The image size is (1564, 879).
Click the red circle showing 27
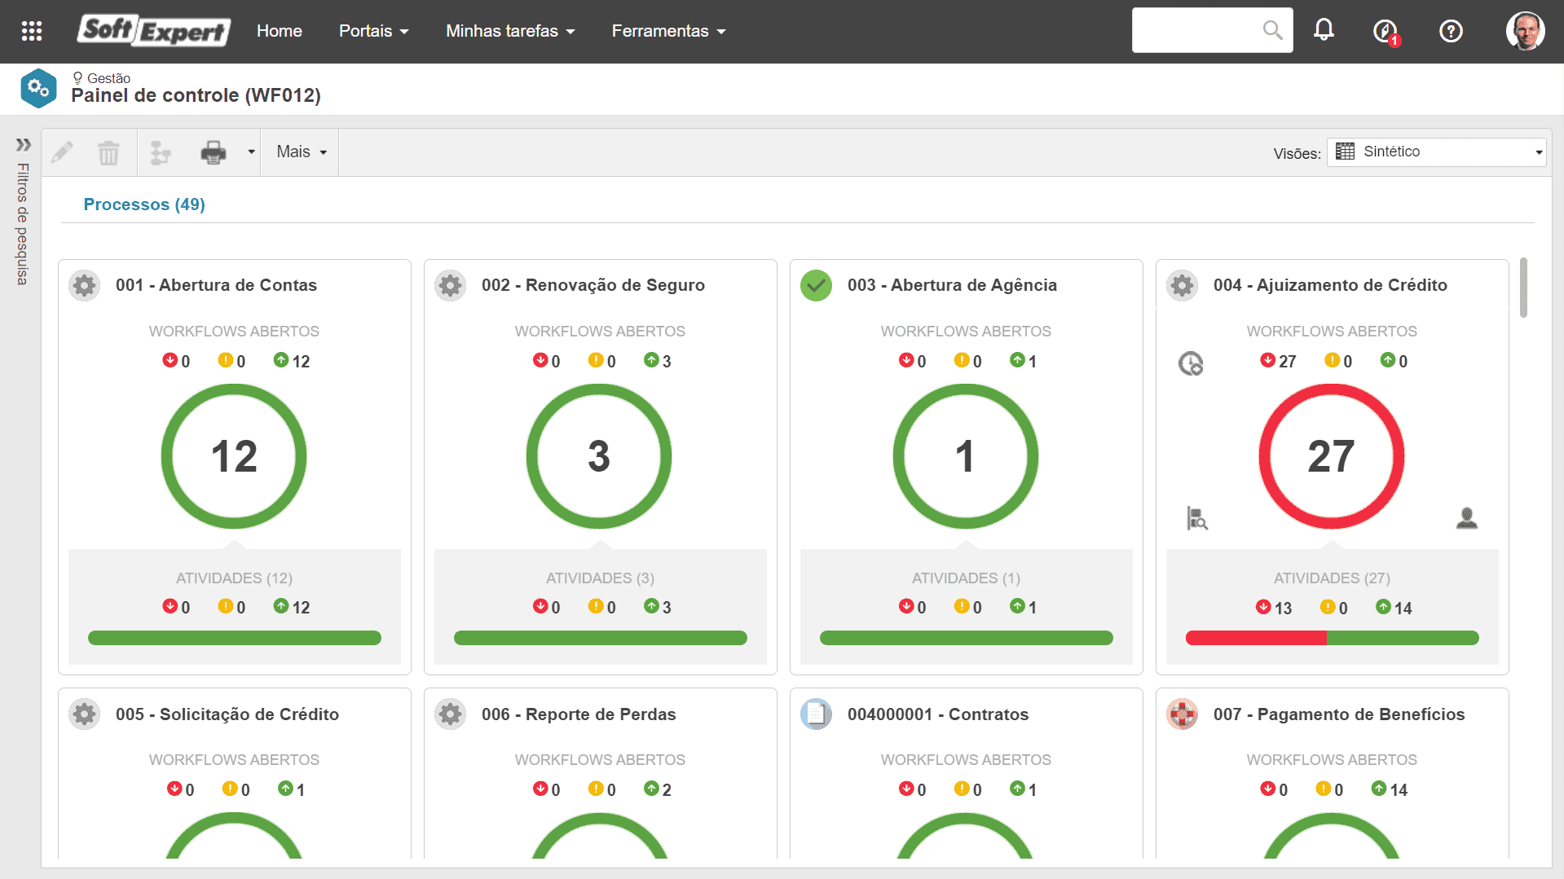1332,456
